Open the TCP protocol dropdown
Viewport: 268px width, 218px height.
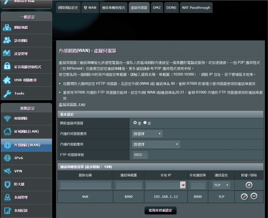(221, 185)
